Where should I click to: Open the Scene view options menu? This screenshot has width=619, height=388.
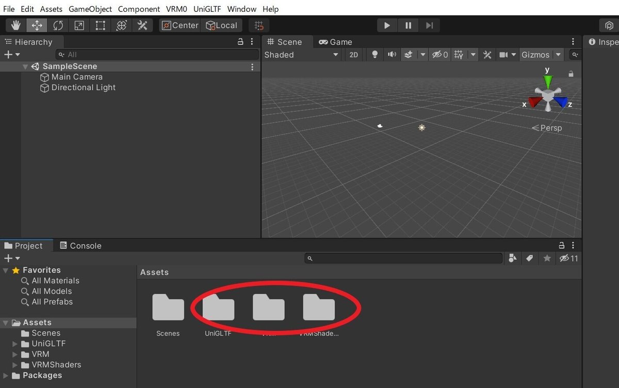tap(573, 42)
